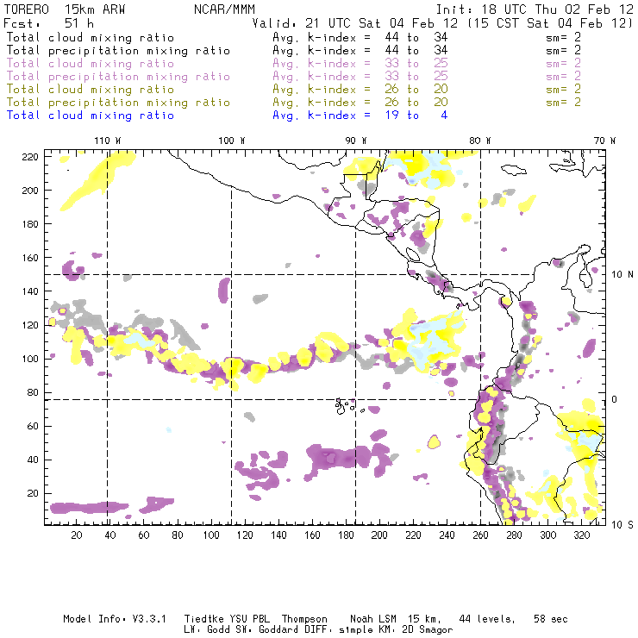Screen dimensions: 638x638
Task: Select the '320' tick on bottom axis
Action: click(x=581, y=535)
